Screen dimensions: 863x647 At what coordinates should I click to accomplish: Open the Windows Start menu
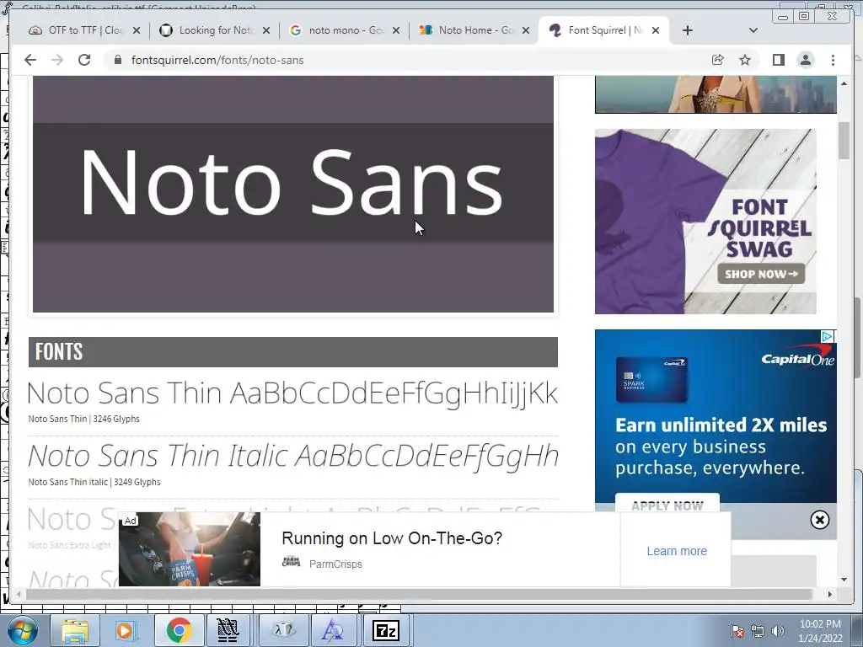tap(22, 630)
